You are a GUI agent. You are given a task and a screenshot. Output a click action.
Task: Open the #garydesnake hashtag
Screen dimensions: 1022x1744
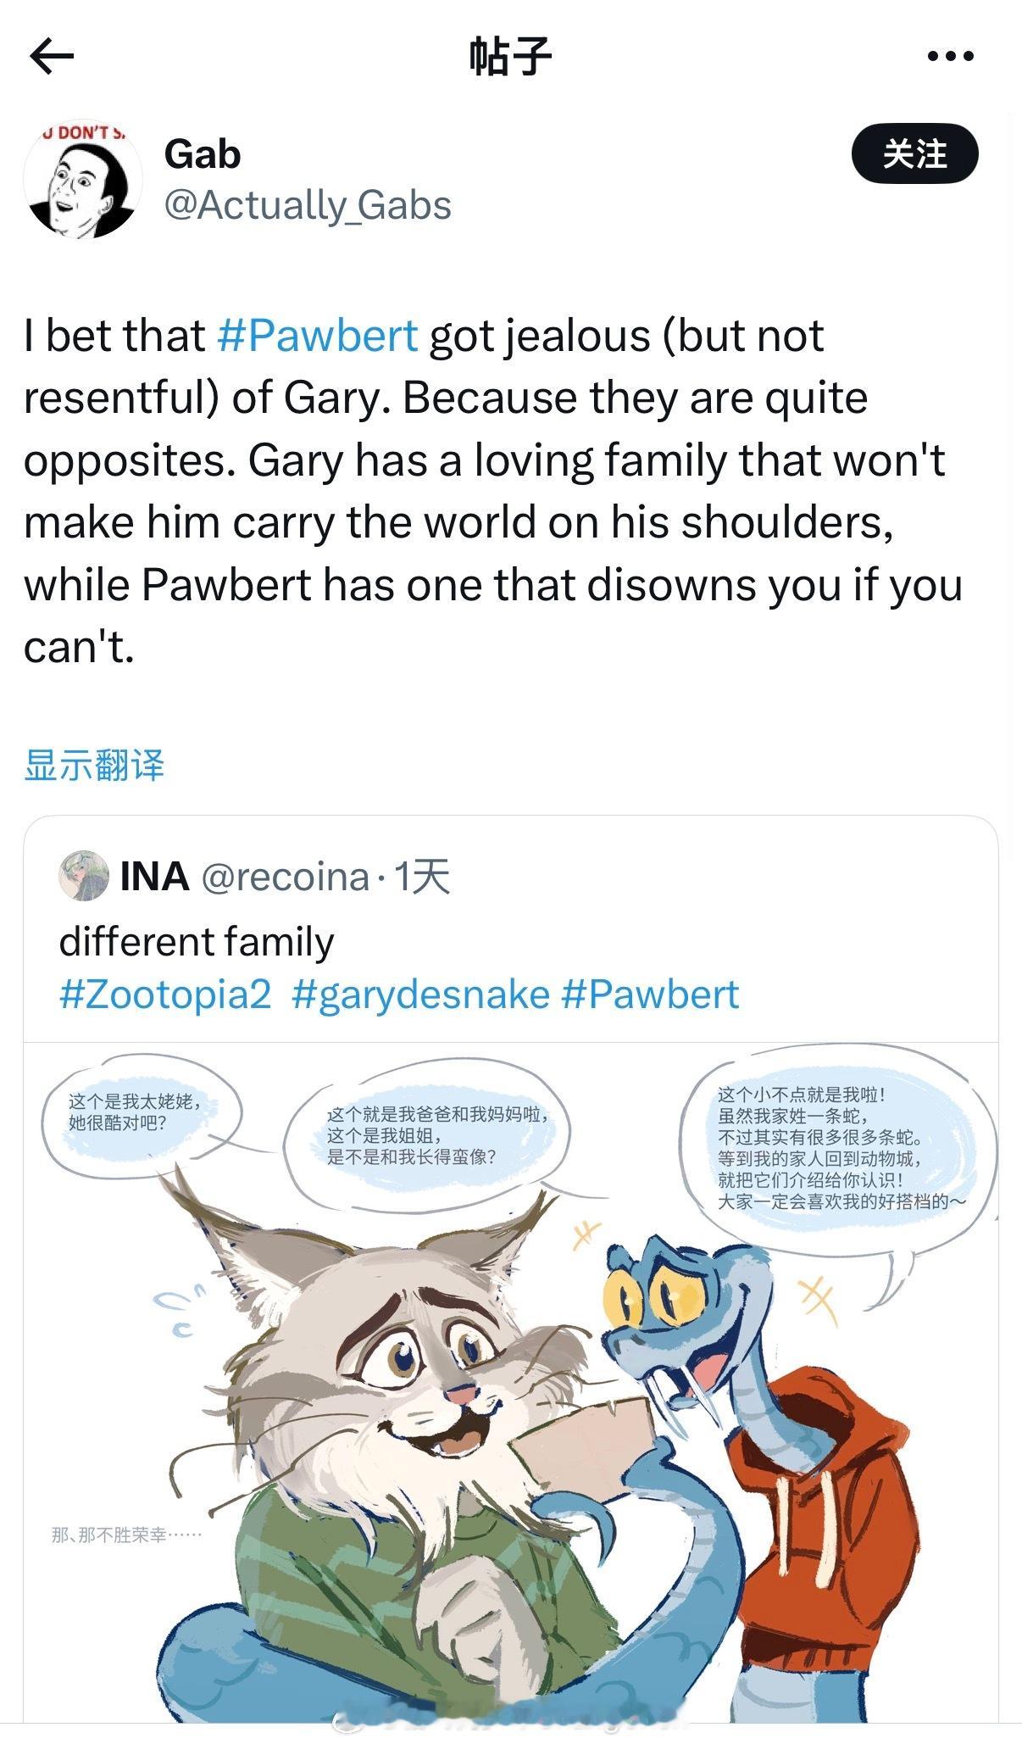tap(420, 995)
